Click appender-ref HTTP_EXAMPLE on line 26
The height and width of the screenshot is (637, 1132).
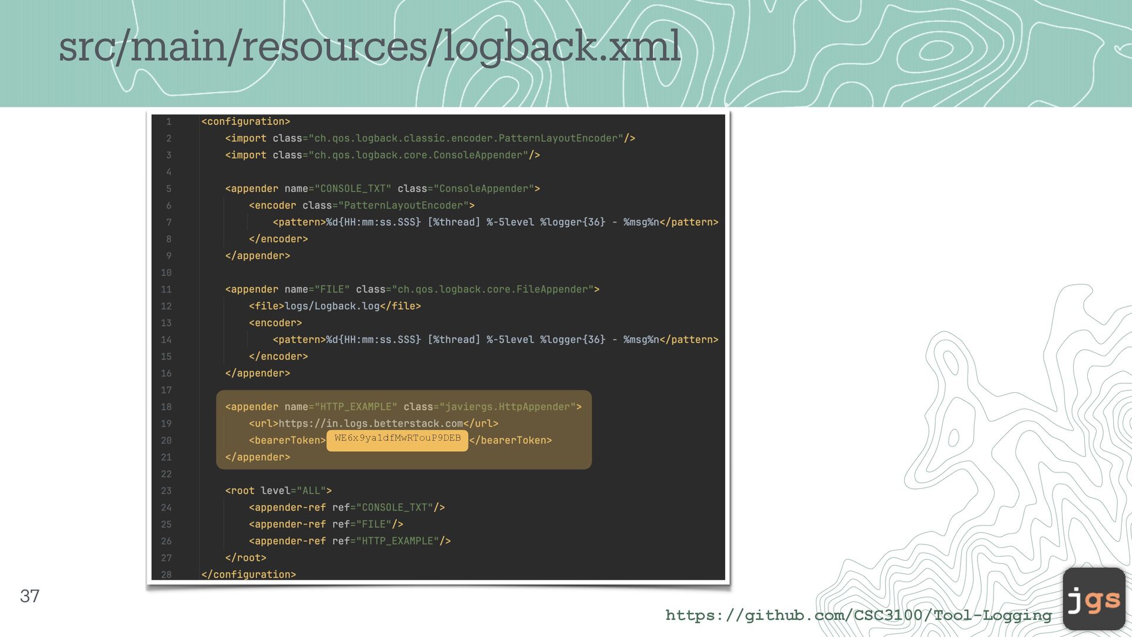pos(349,541)
